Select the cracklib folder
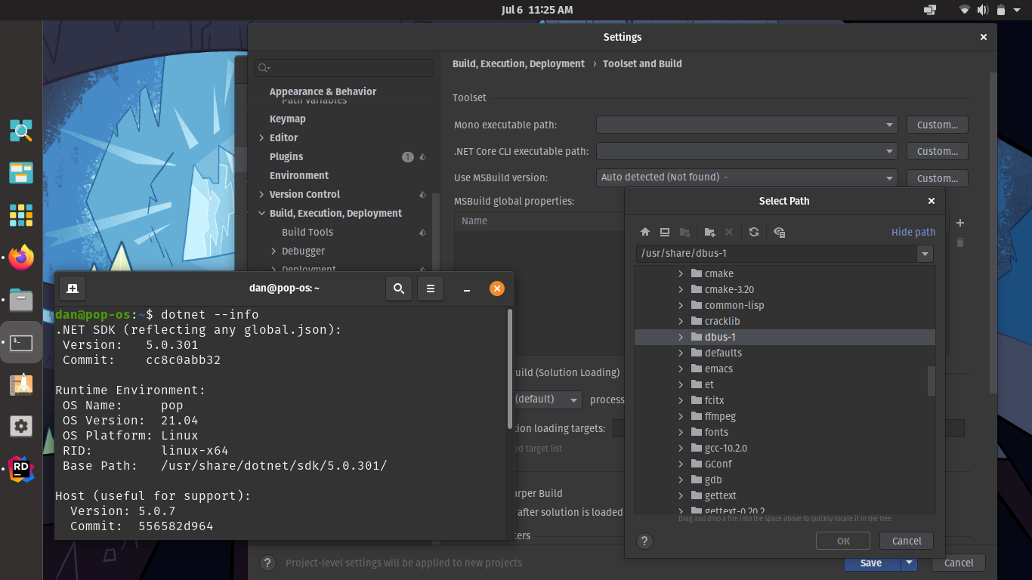1032x580 pixels. pyautogui.click(x=722, y=321)
